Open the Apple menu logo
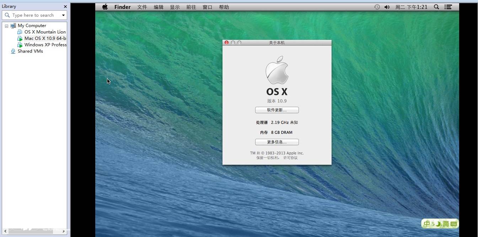Screen dimensions: 478x237 tap(105, 7)
